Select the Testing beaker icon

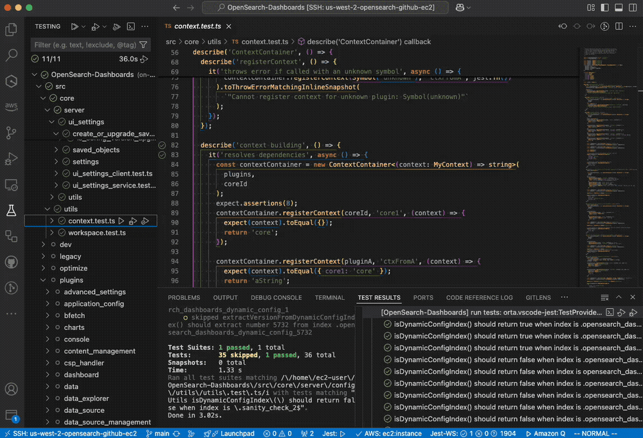(x=11, y=211)
